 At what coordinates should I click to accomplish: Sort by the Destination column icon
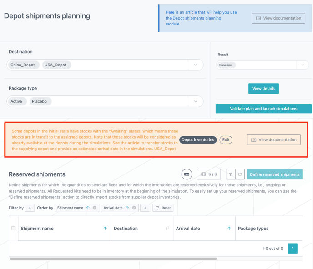click(x=167, y=229)
